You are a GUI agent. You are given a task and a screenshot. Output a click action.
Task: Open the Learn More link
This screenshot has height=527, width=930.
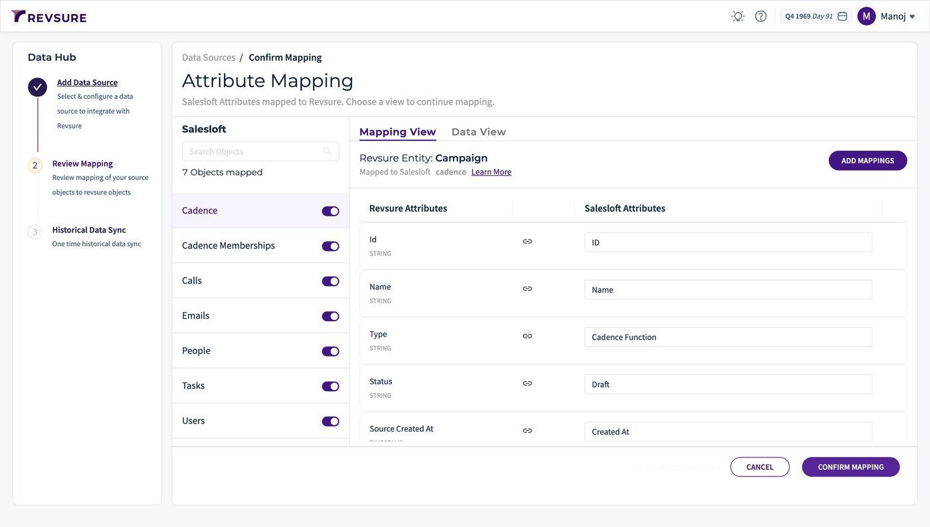(492, 172)
